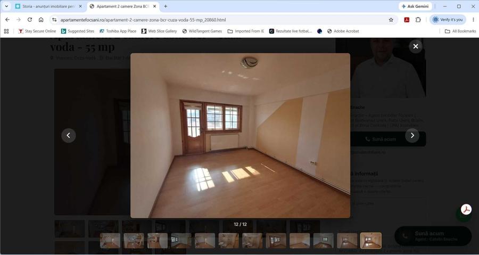The image size is (479, 255).
Task: Open the fifth thumbnail in the lightbox strip
Action: click(205, 241)
